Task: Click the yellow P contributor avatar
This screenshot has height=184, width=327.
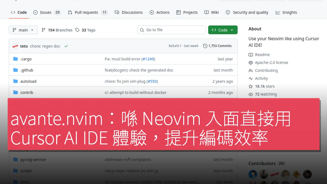Action: click(296, 174)
